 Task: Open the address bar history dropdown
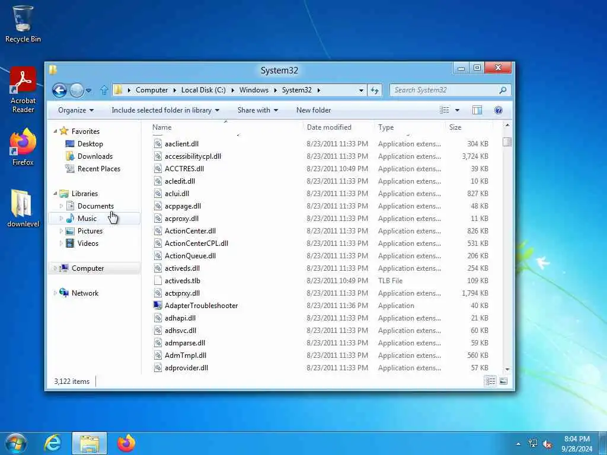[361, 90]
